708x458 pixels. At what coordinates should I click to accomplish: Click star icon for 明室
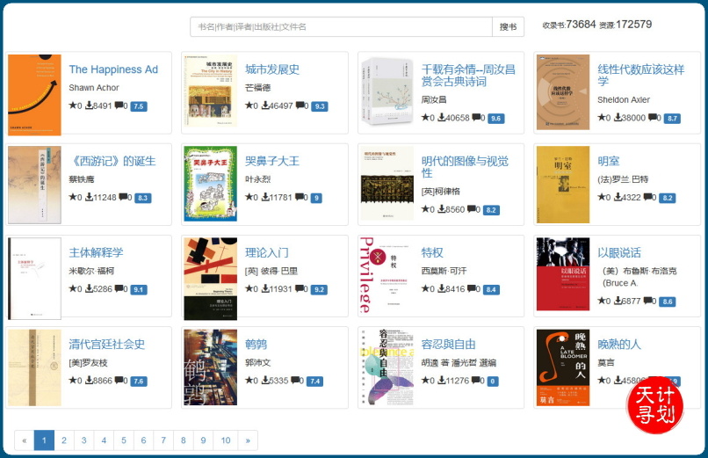click(602, 198)
